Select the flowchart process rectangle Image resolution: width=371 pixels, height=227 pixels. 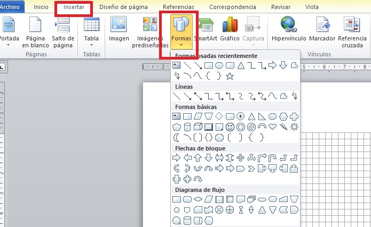coord(176,199)
